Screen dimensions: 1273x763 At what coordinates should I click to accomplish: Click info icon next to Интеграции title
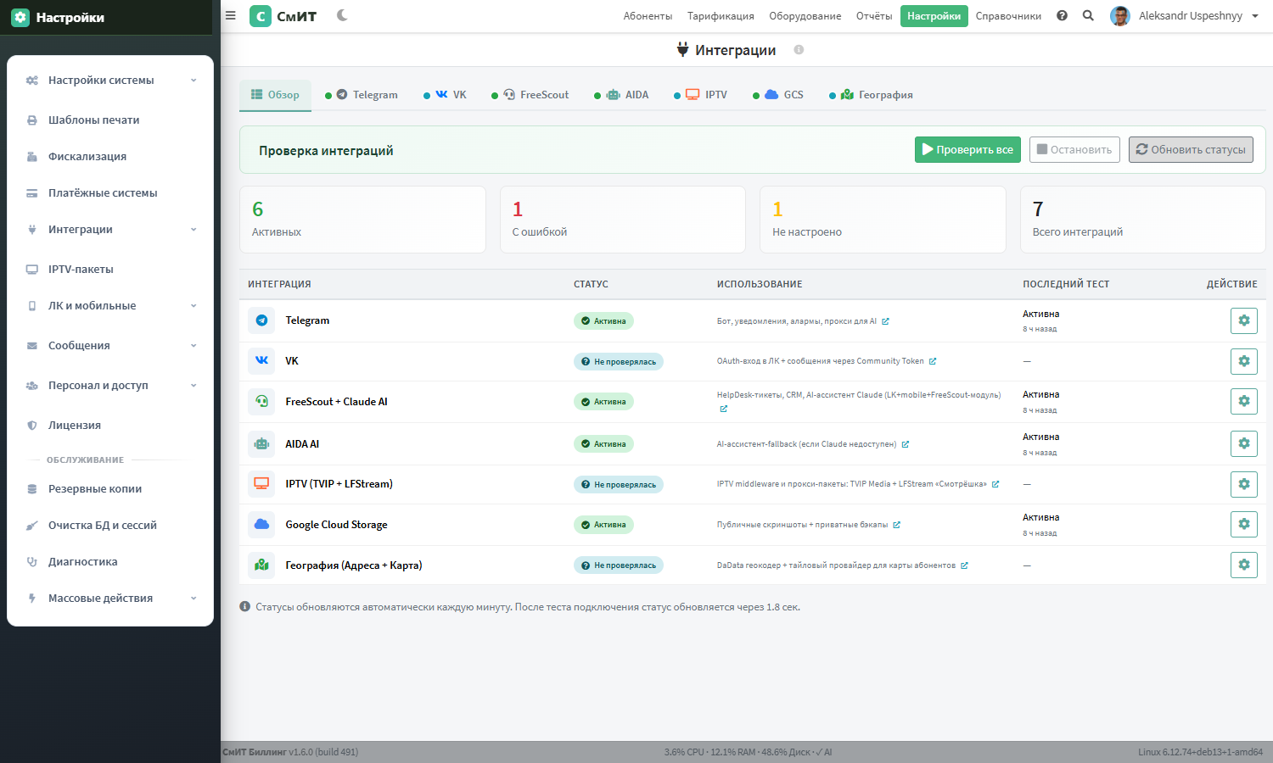[799, 50]
